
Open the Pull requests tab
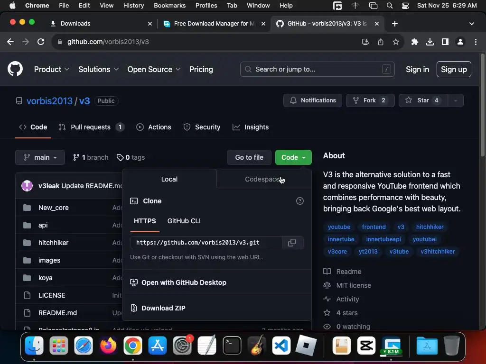(x=91, y=127)
